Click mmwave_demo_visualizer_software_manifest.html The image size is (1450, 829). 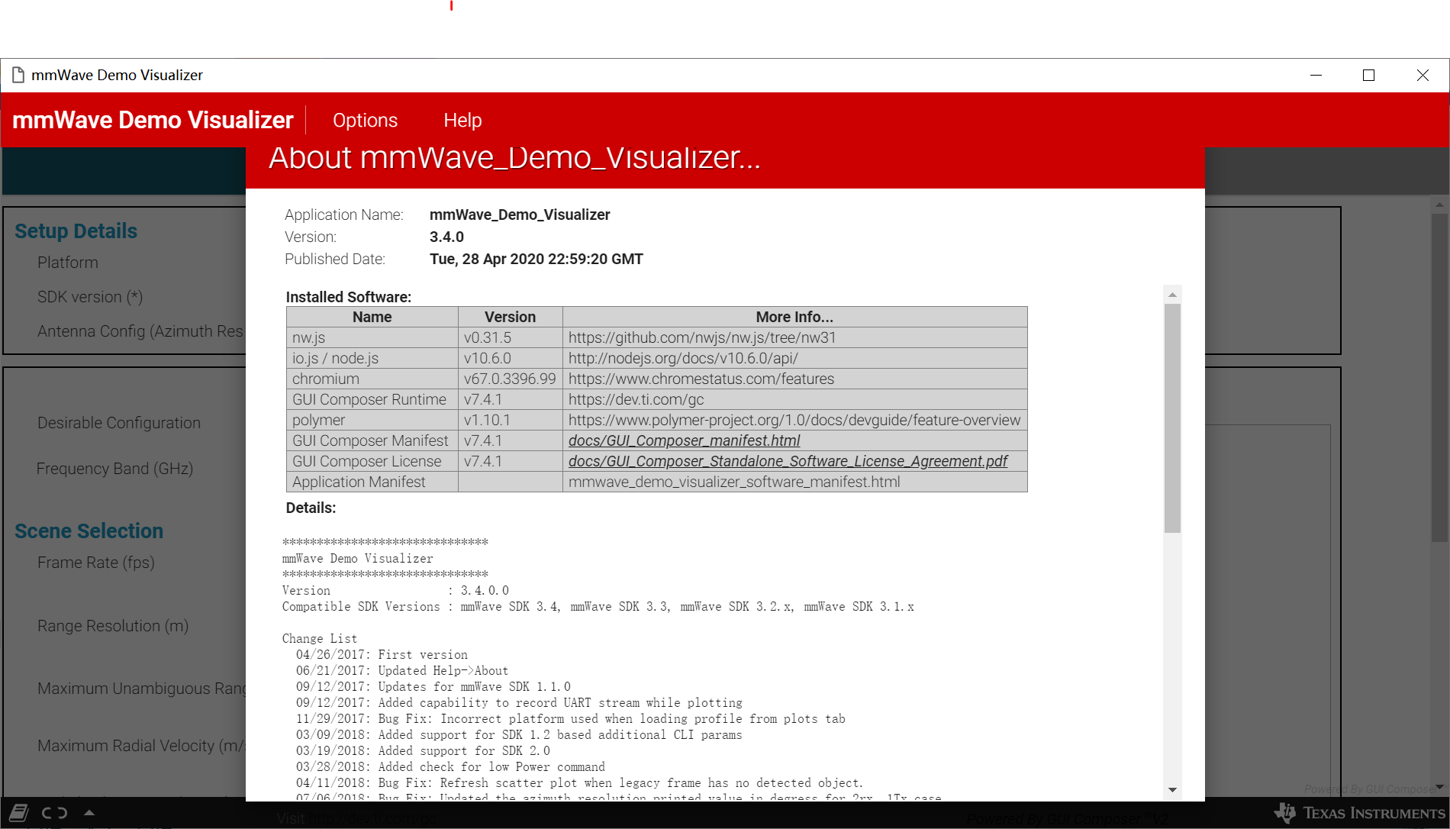[x=734, y=482]
